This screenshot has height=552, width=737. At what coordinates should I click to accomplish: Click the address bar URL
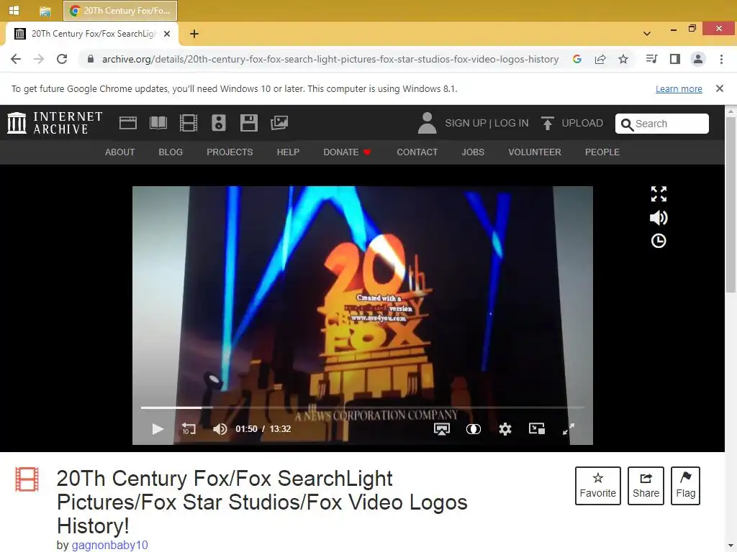pyautogui.click(x=330, y=59)
